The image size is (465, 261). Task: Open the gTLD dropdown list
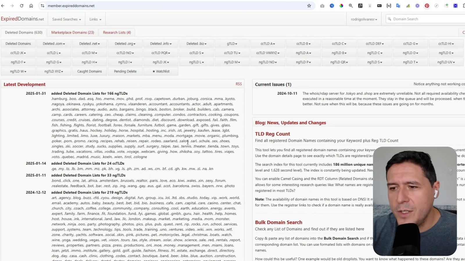232,44
